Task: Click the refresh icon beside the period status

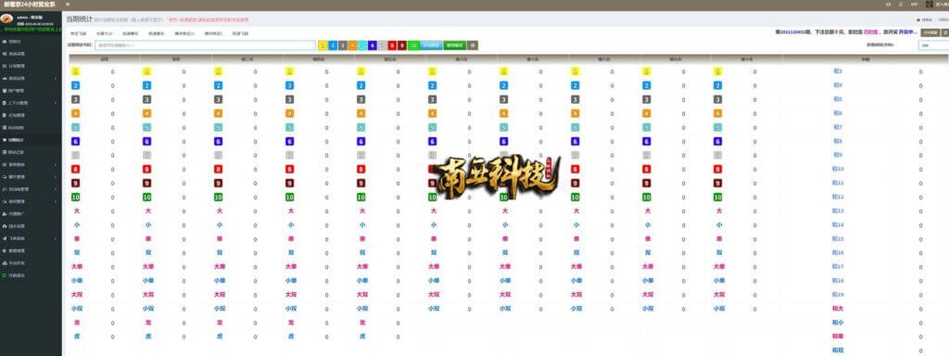Action: [x=945, y=32]
